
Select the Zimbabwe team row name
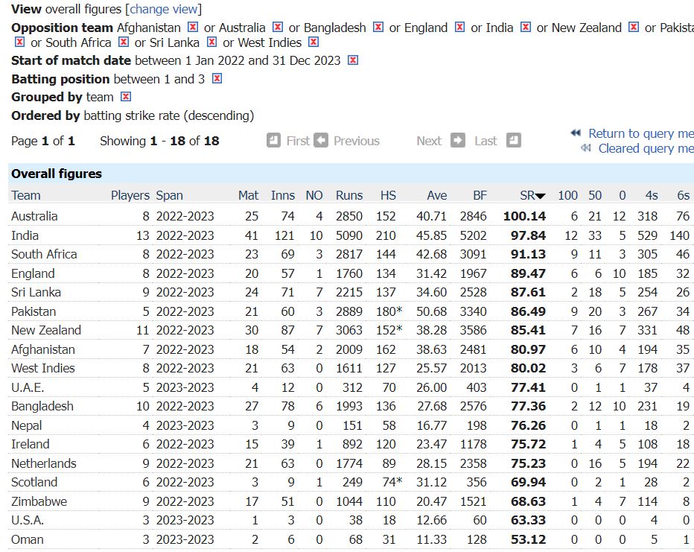pos(39,501)
